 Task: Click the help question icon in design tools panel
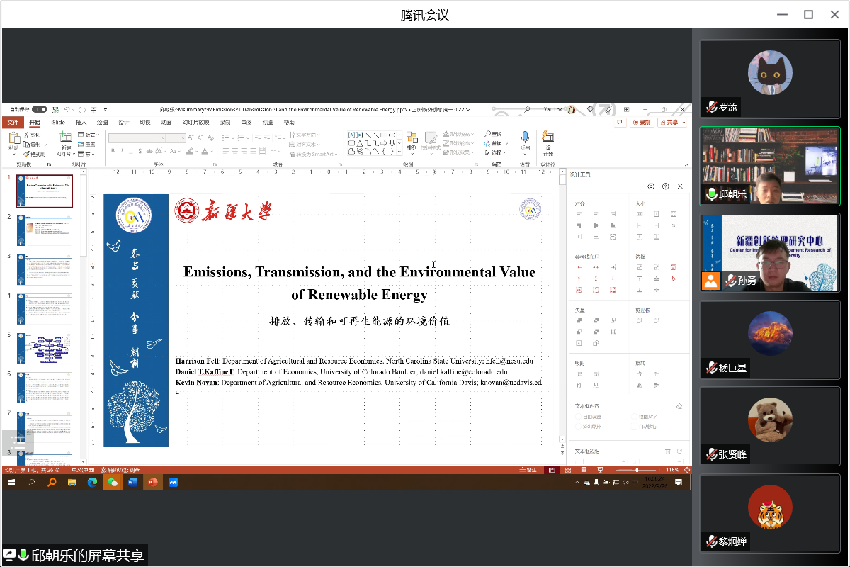[665, 186]
